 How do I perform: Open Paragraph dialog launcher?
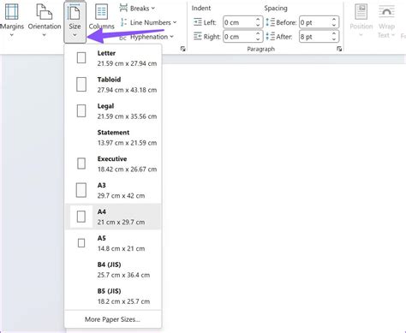pyautogui.click(x=339, y=49)
